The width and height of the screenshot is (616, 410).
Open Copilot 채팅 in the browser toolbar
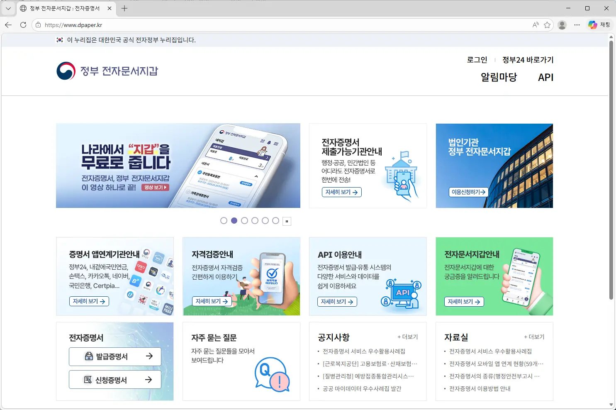click(x=599, y=24)
